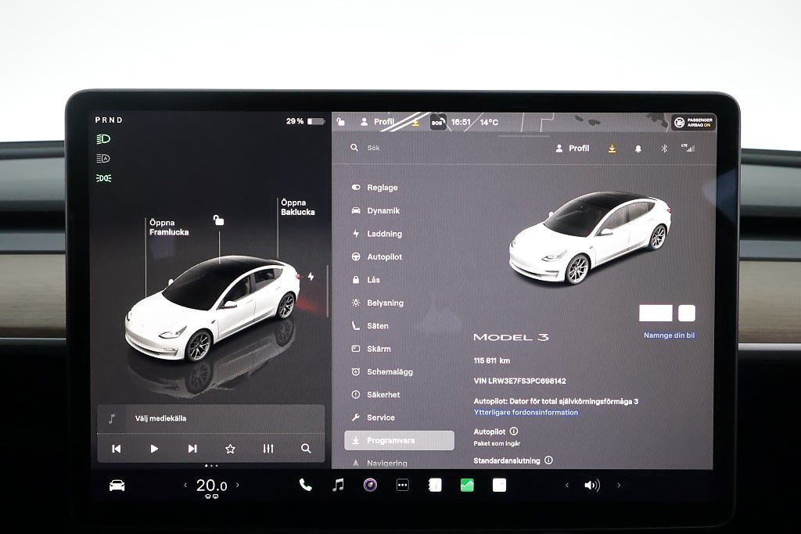801x534 pixels.
Task: Select the Programvara menu item
Action: point(399,440)
